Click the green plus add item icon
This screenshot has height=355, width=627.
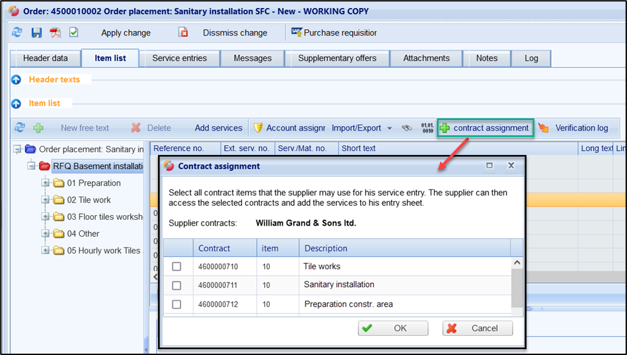(38, 128)
